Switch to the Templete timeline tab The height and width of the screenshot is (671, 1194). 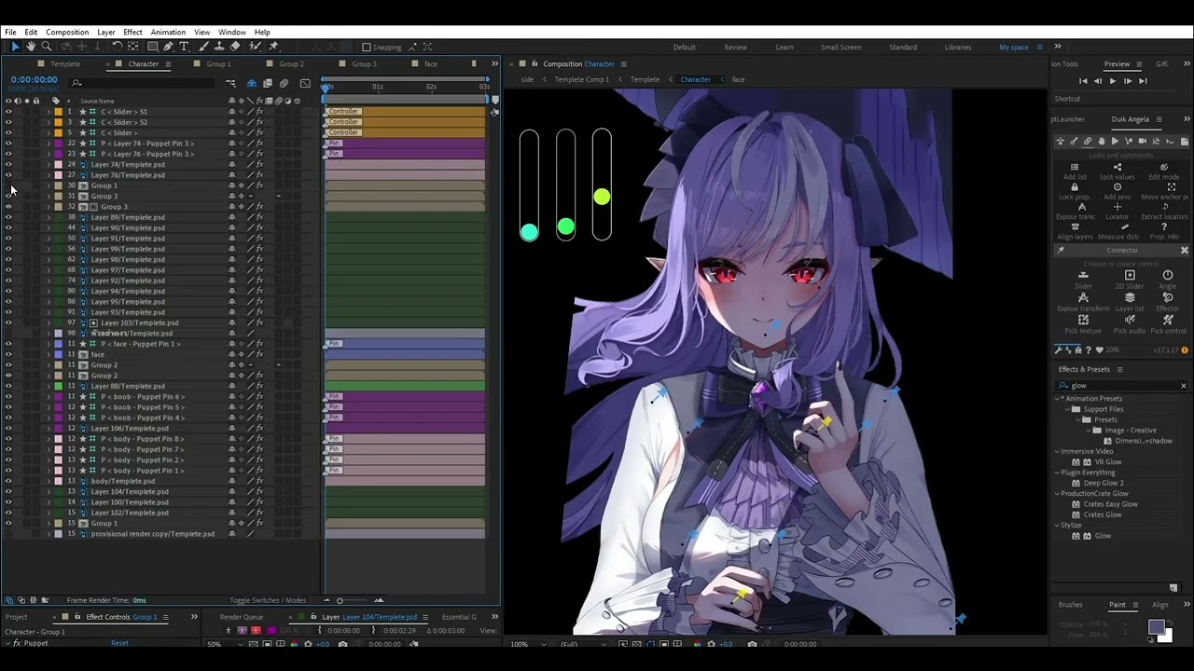coord(65,64)
